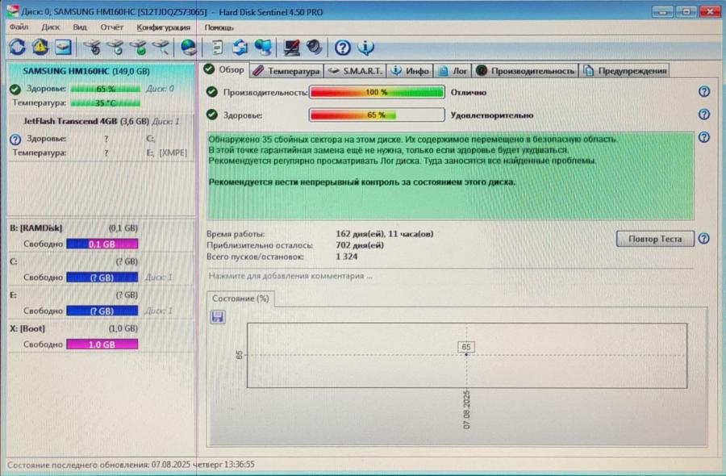Refresh disk status with circular arrows icon
The image size is (726, 476).
click(x=15, y=47)
